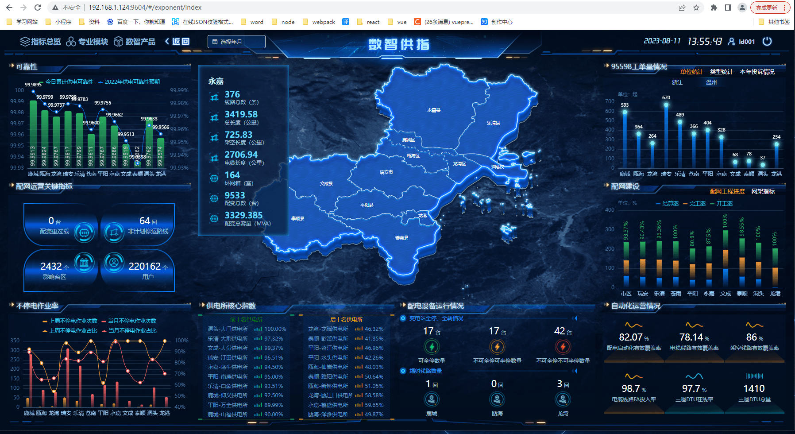Click the 返回 back button

[177, 41]
